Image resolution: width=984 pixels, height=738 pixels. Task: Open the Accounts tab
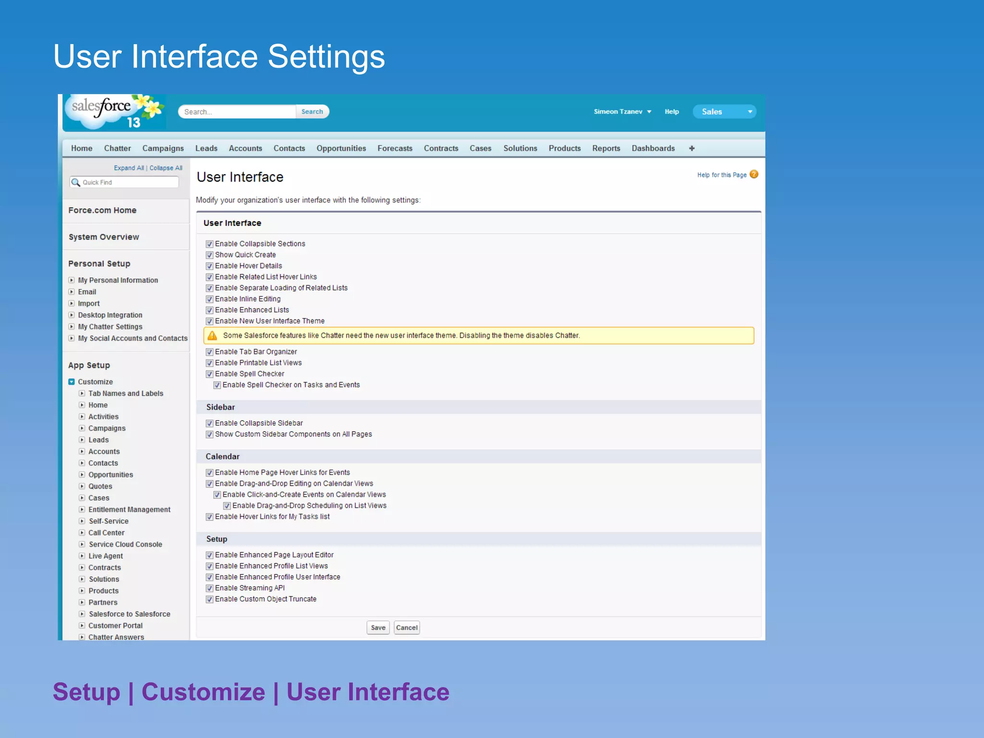coord(246,148)
